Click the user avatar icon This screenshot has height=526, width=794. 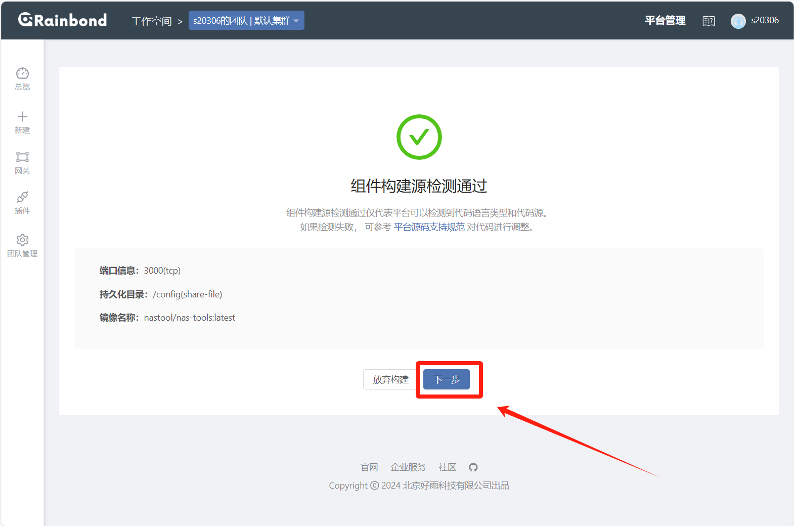point(738,21)
